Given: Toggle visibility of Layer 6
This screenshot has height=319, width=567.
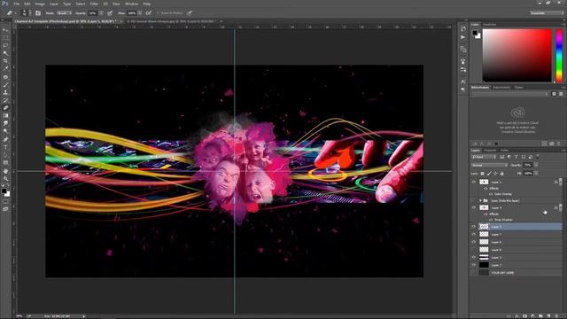Looking at the screenshot, I should 474,242.
